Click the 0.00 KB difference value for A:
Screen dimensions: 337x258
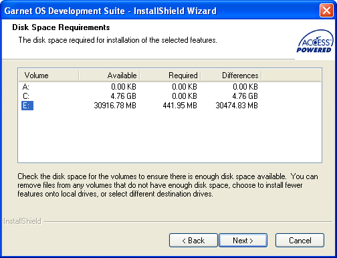pyautogui.click(x=245, y=87)
